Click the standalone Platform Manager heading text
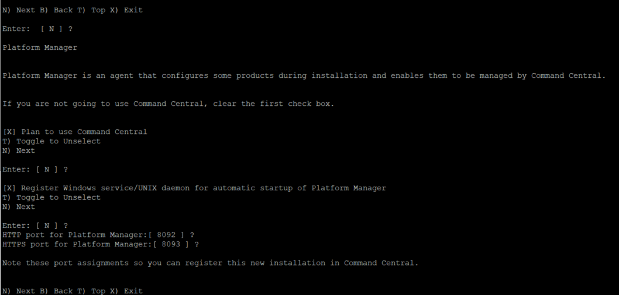 (40, 47)
